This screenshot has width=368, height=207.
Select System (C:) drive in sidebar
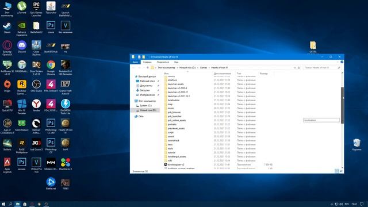(x=145, y=106)
